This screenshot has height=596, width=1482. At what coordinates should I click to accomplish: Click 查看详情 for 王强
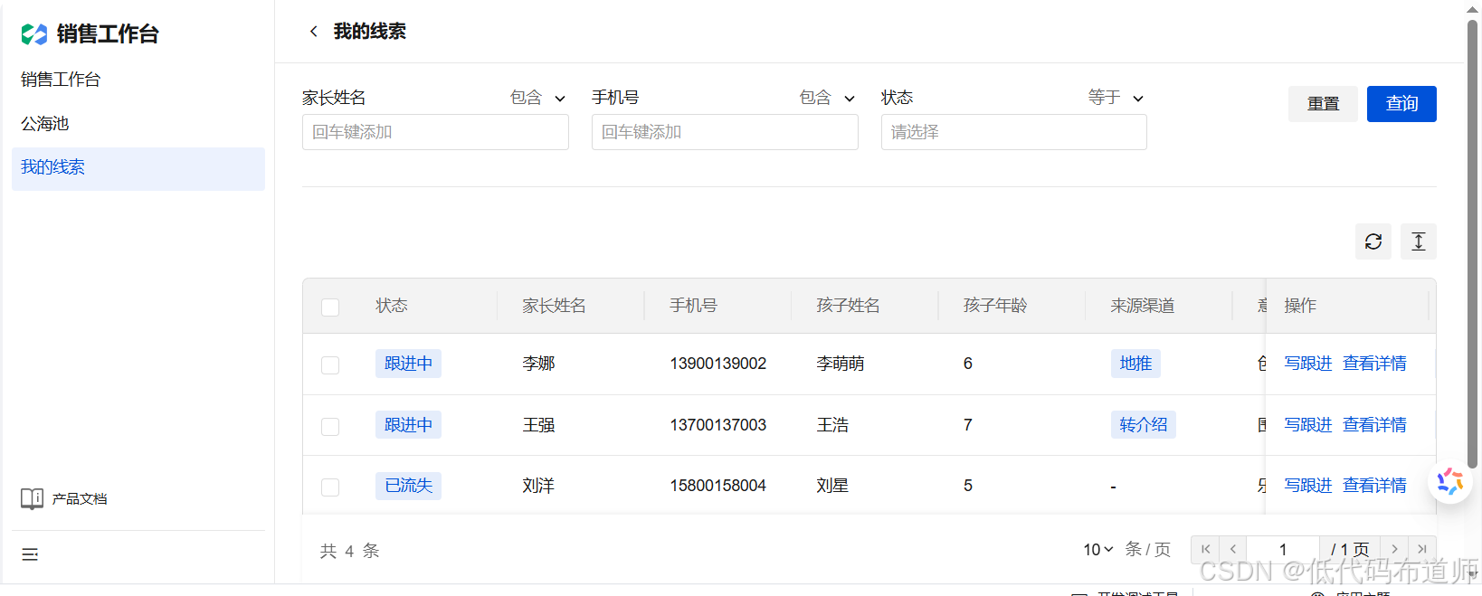(1374, 425)
